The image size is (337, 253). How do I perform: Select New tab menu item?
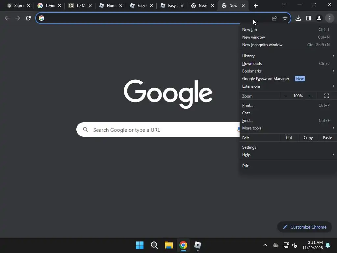(288, 30)
